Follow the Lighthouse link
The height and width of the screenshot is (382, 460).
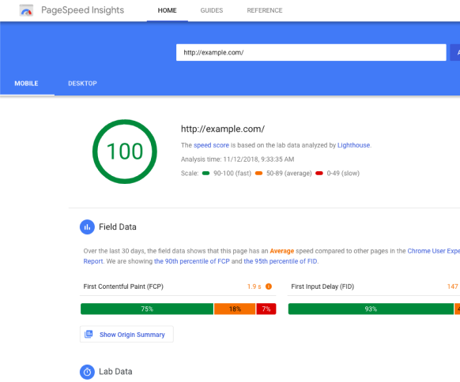[353, 145]
